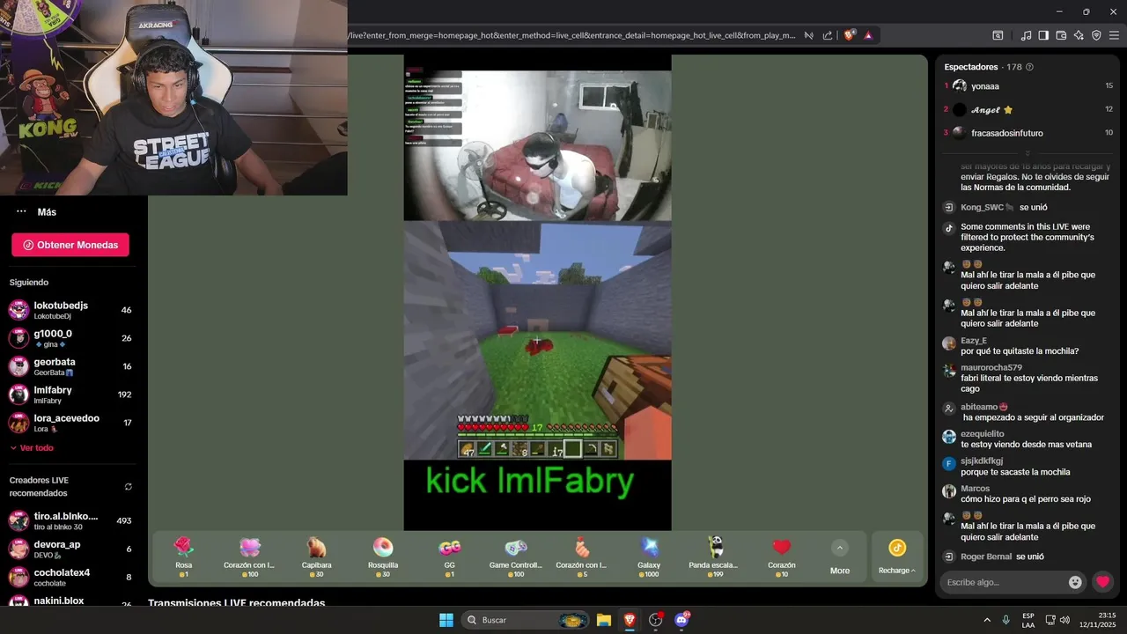This screenshot has height=634, width=1127.
Task: Switch to Brave in taskbar
Action: 630,620
